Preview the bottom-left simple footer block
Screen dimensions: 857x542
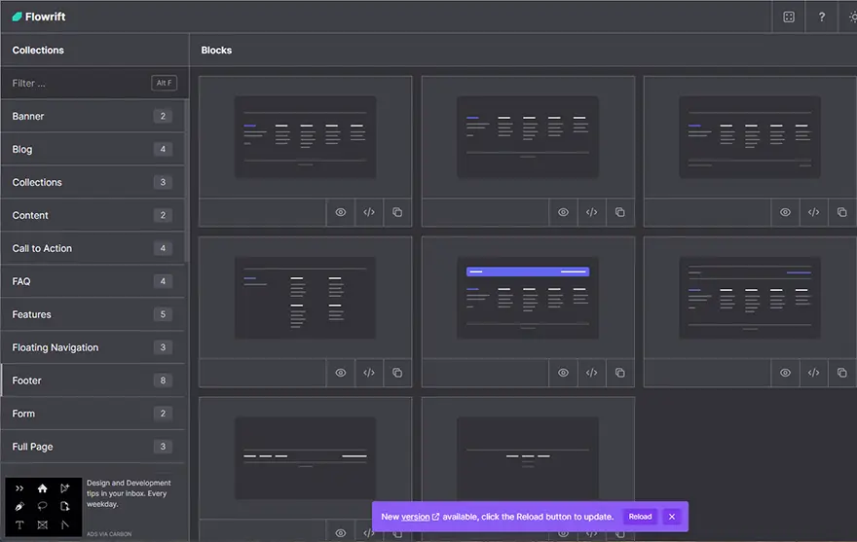pos(341,532)
